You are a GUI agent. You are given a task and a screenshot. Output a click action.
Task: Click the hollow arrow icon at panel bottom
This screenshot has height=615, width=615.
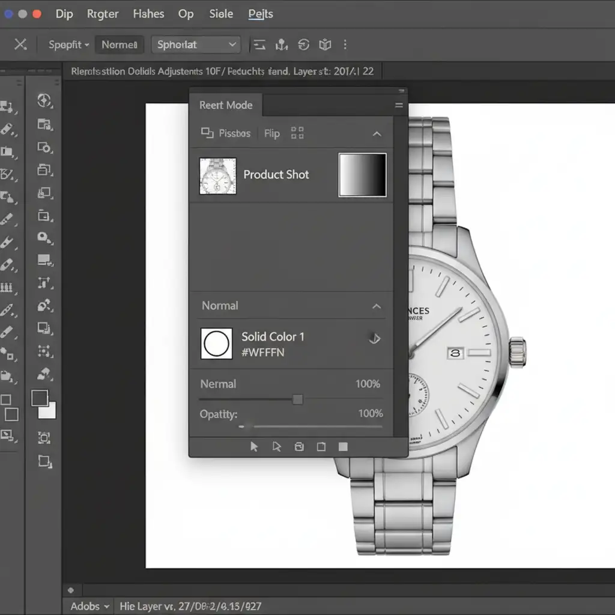tap(277, 446)
